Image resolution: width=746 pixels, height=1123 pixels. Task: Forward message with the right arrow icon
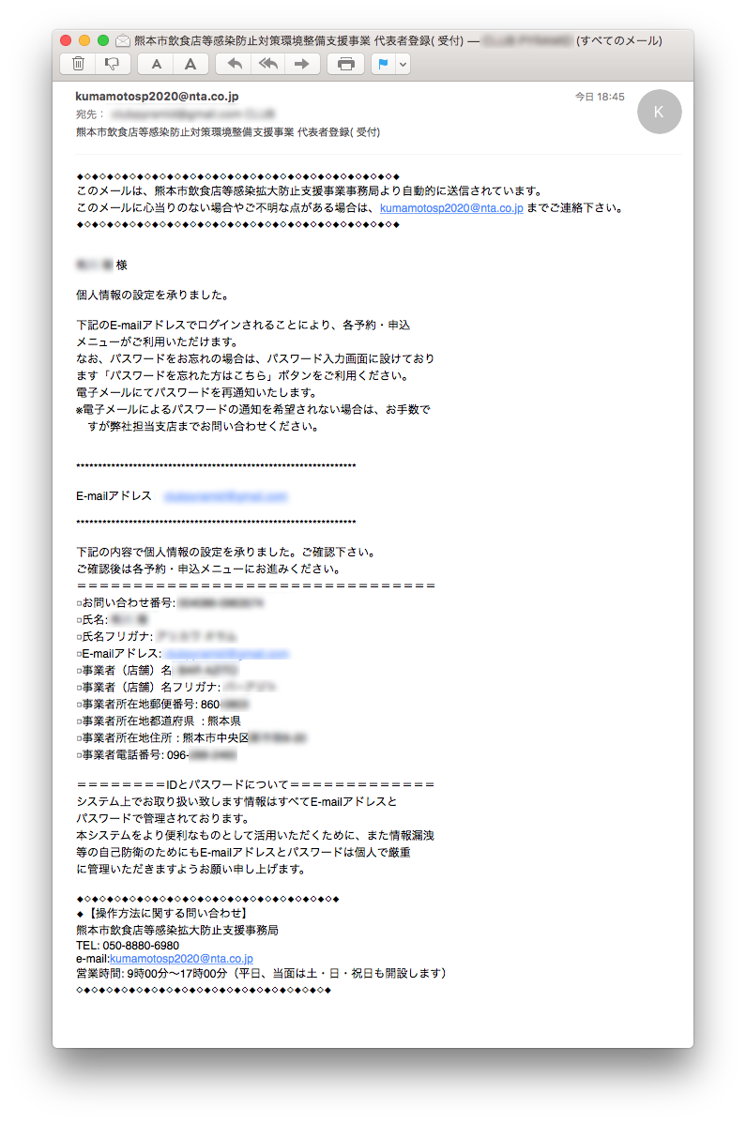(302, 64)
